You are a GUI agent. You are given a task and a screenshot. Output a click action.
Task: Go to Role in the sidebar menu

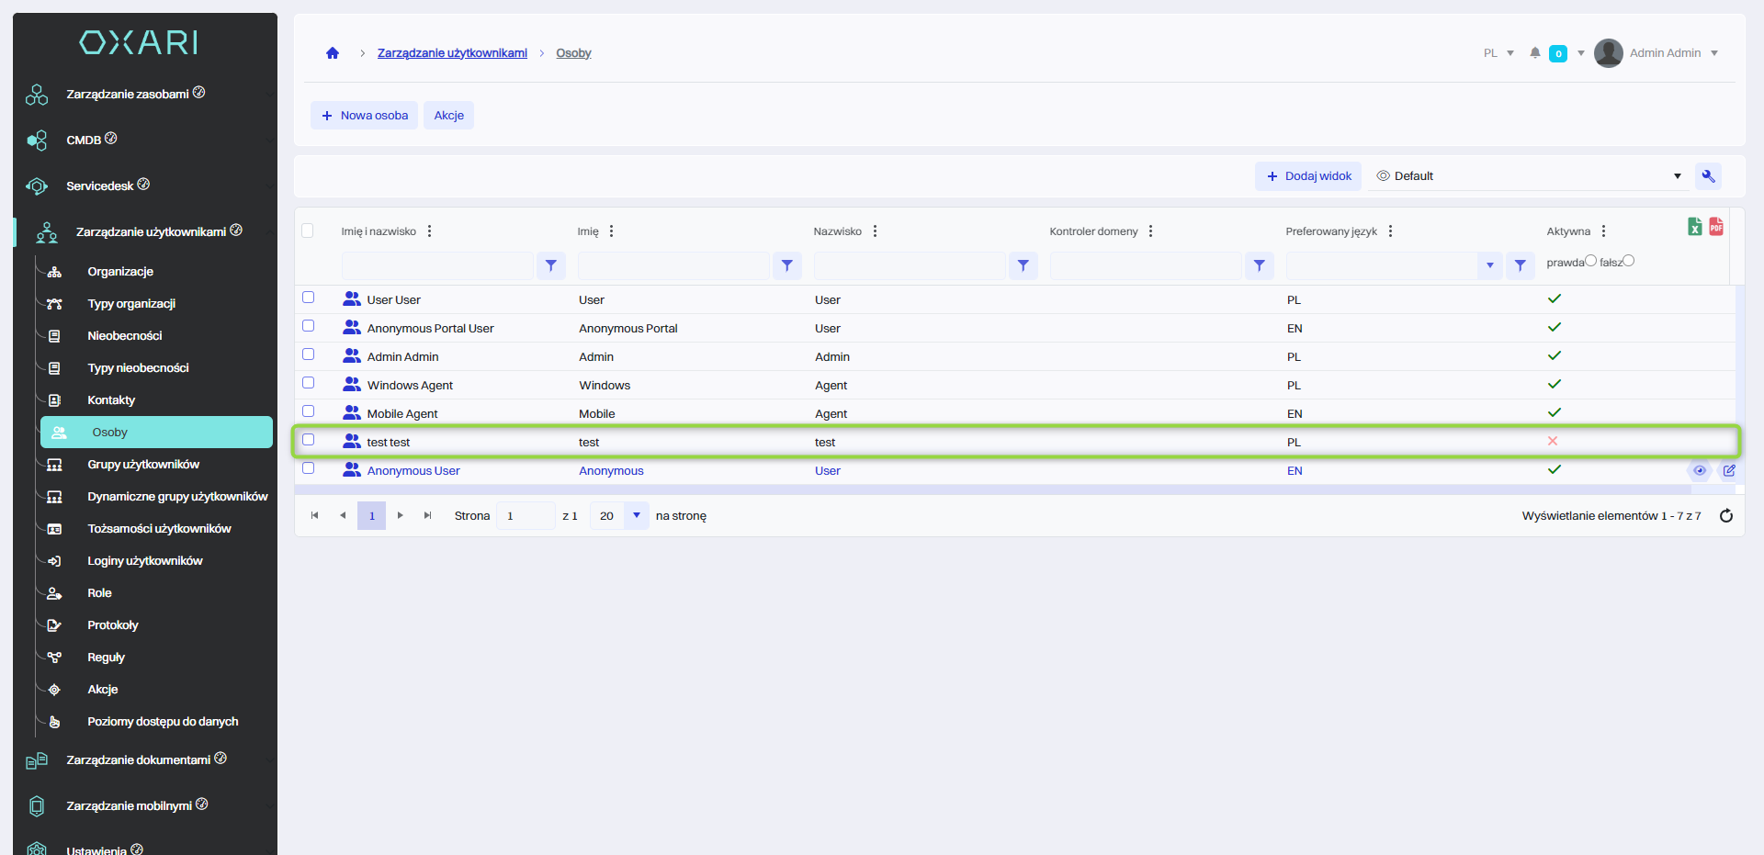pyautogui.click(x=99, y=593)
